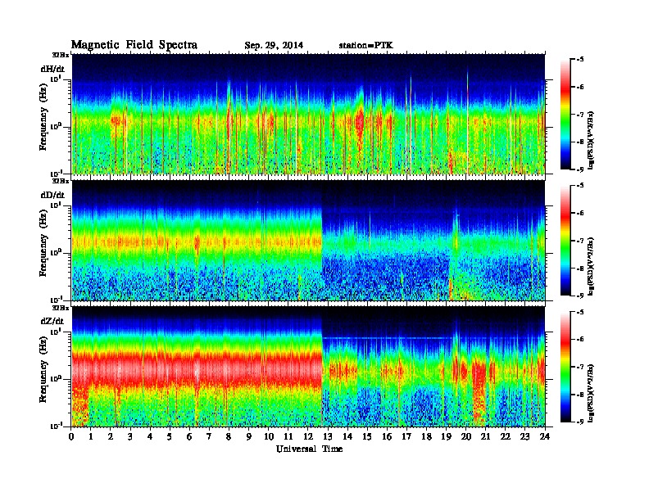Click the hour 15 tick label
Viewport: 649px width, 501px height.
pos(367,436)
